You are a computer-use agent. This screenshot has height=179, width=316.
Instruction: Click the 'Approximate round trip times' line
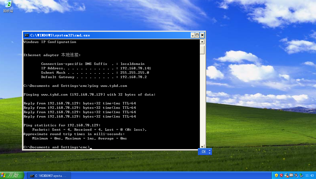pos(74,134)
